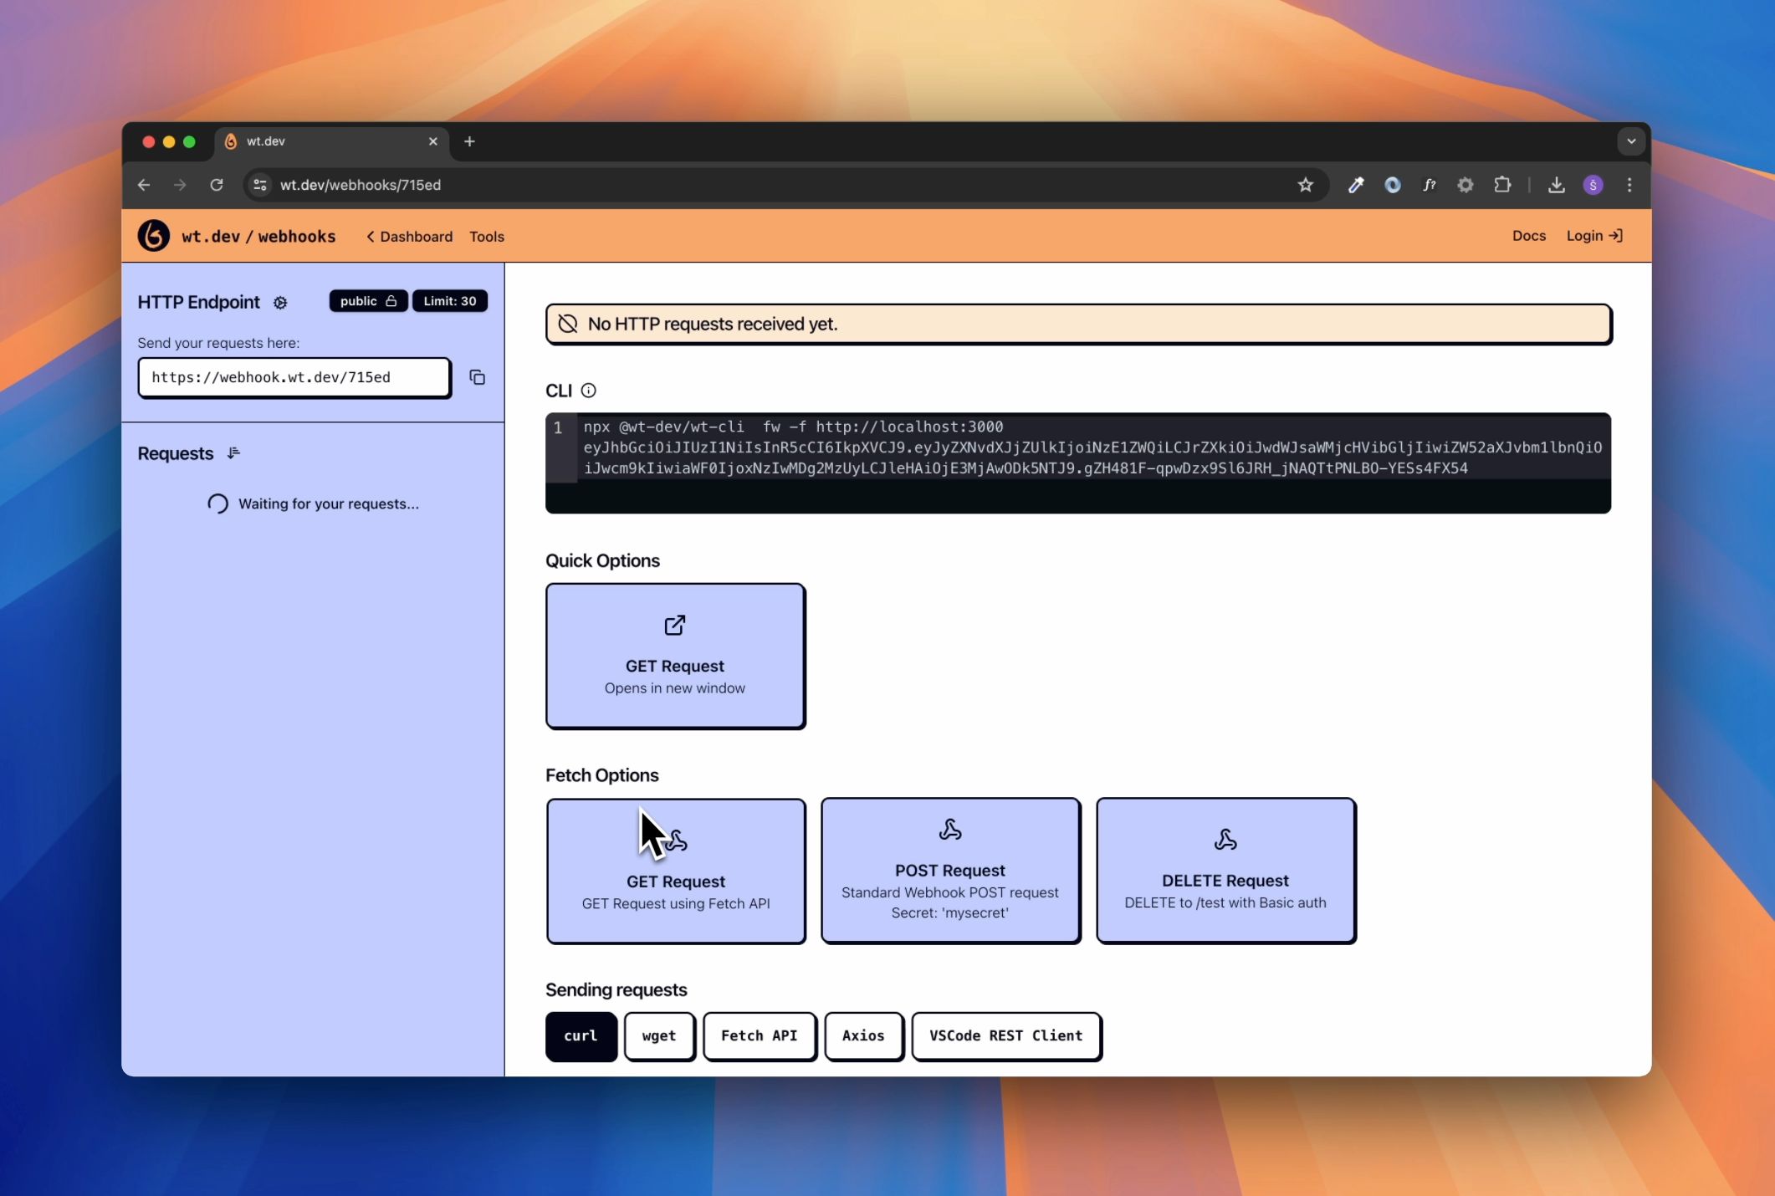Click the HTTP Endpoint settings gear icon
The width and height of the screenshot is (1775, 1196).
[x=280, y=303]
